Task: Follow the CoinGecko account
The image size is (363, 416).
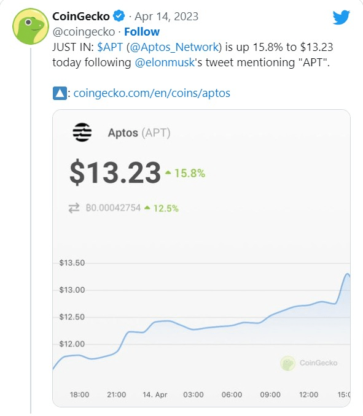Action: (x=142, y=31)
